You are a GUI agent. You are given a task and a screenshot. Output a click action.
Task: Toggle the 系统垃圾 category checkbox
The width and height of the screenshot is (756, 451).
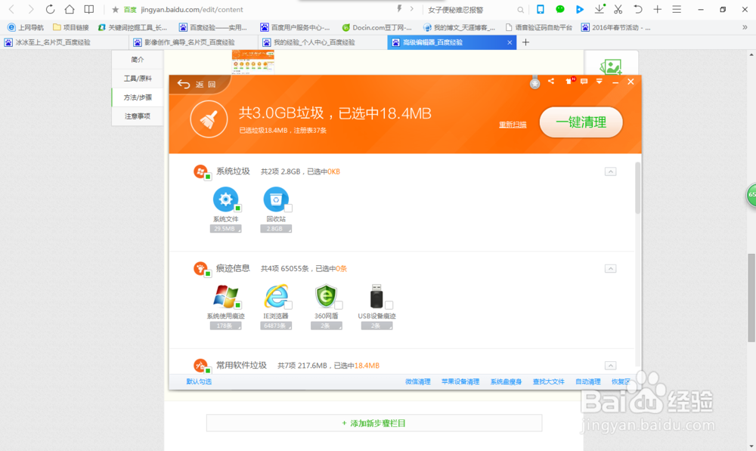tap(208, 177)
